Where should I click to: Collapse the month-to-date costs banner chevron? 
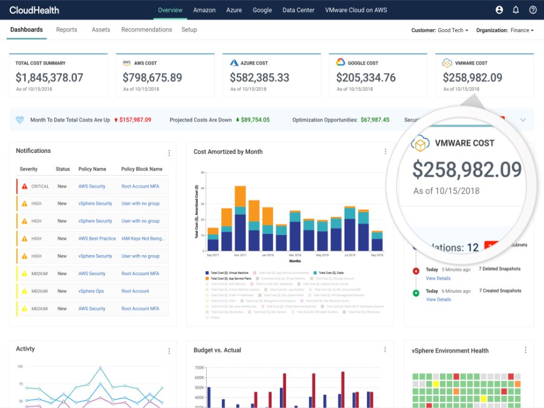(x=523, y=120)
